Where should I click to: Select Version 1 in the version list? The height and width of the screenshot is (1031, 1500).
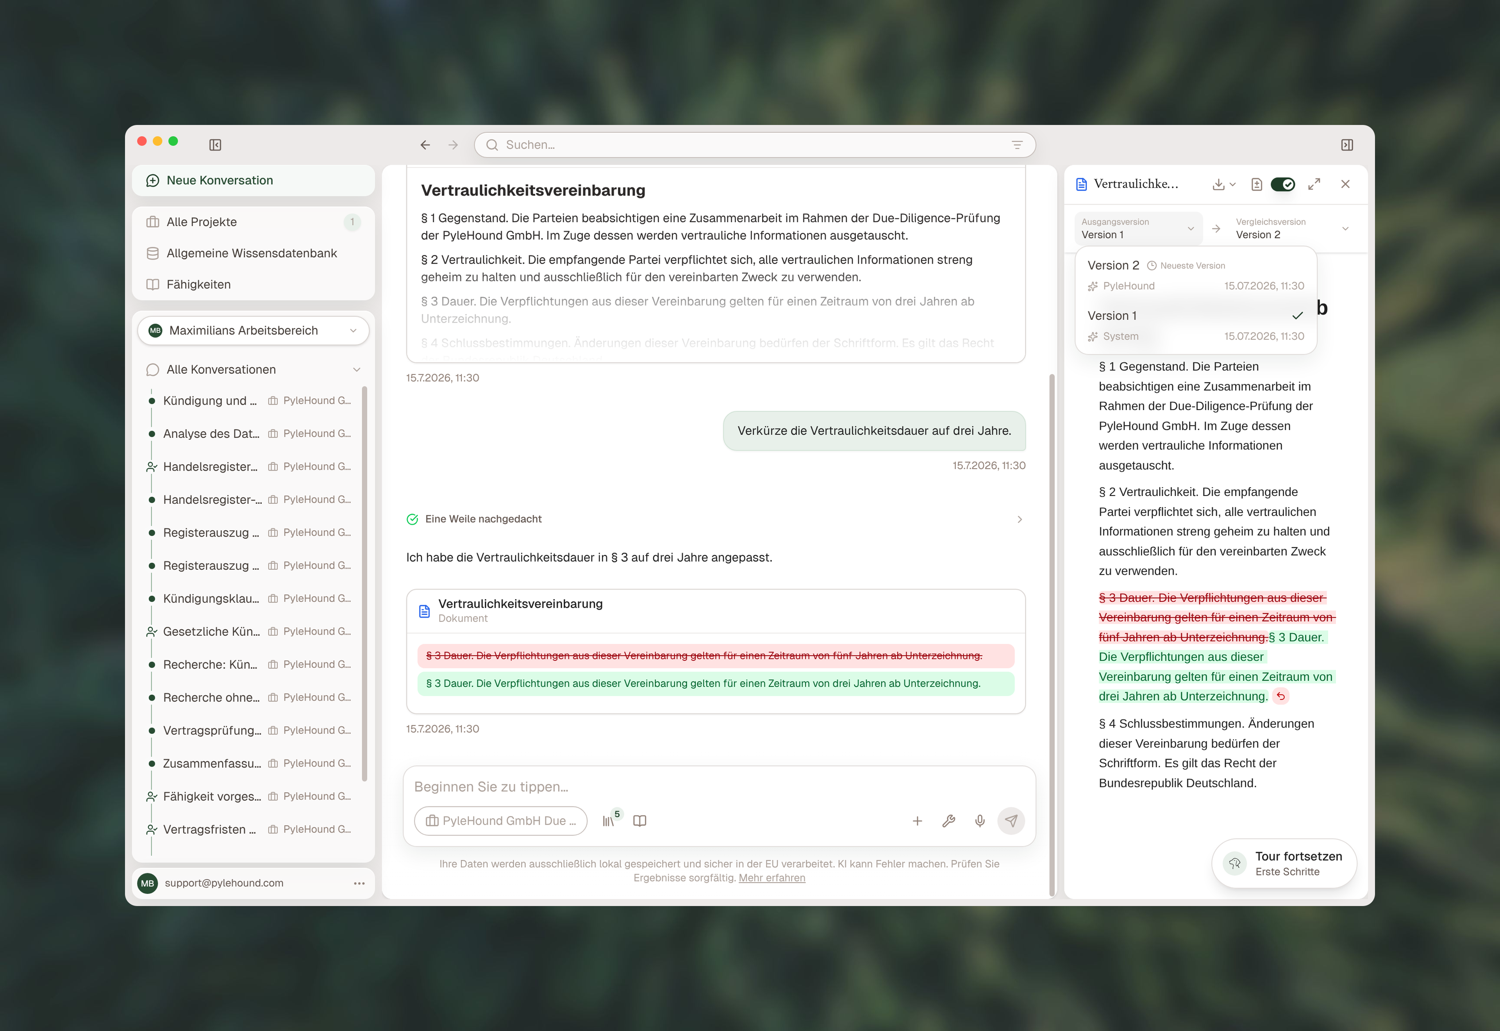point(1196,326)
